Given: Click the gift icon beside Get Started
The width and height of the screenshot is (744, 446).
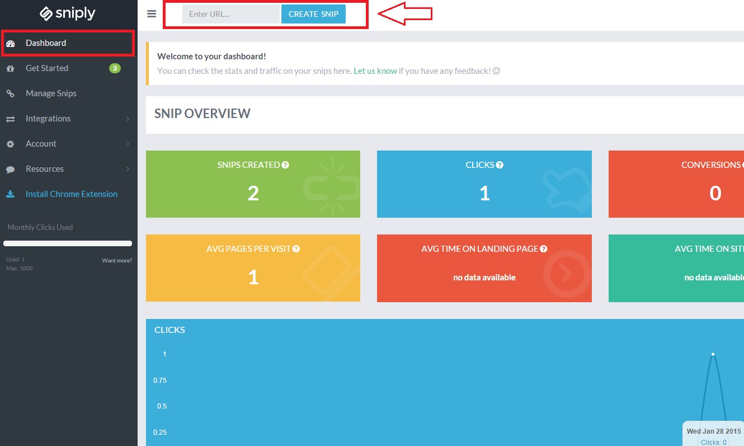Looking at the screenshot, I should pyautogui.click(x=10, y=69).
